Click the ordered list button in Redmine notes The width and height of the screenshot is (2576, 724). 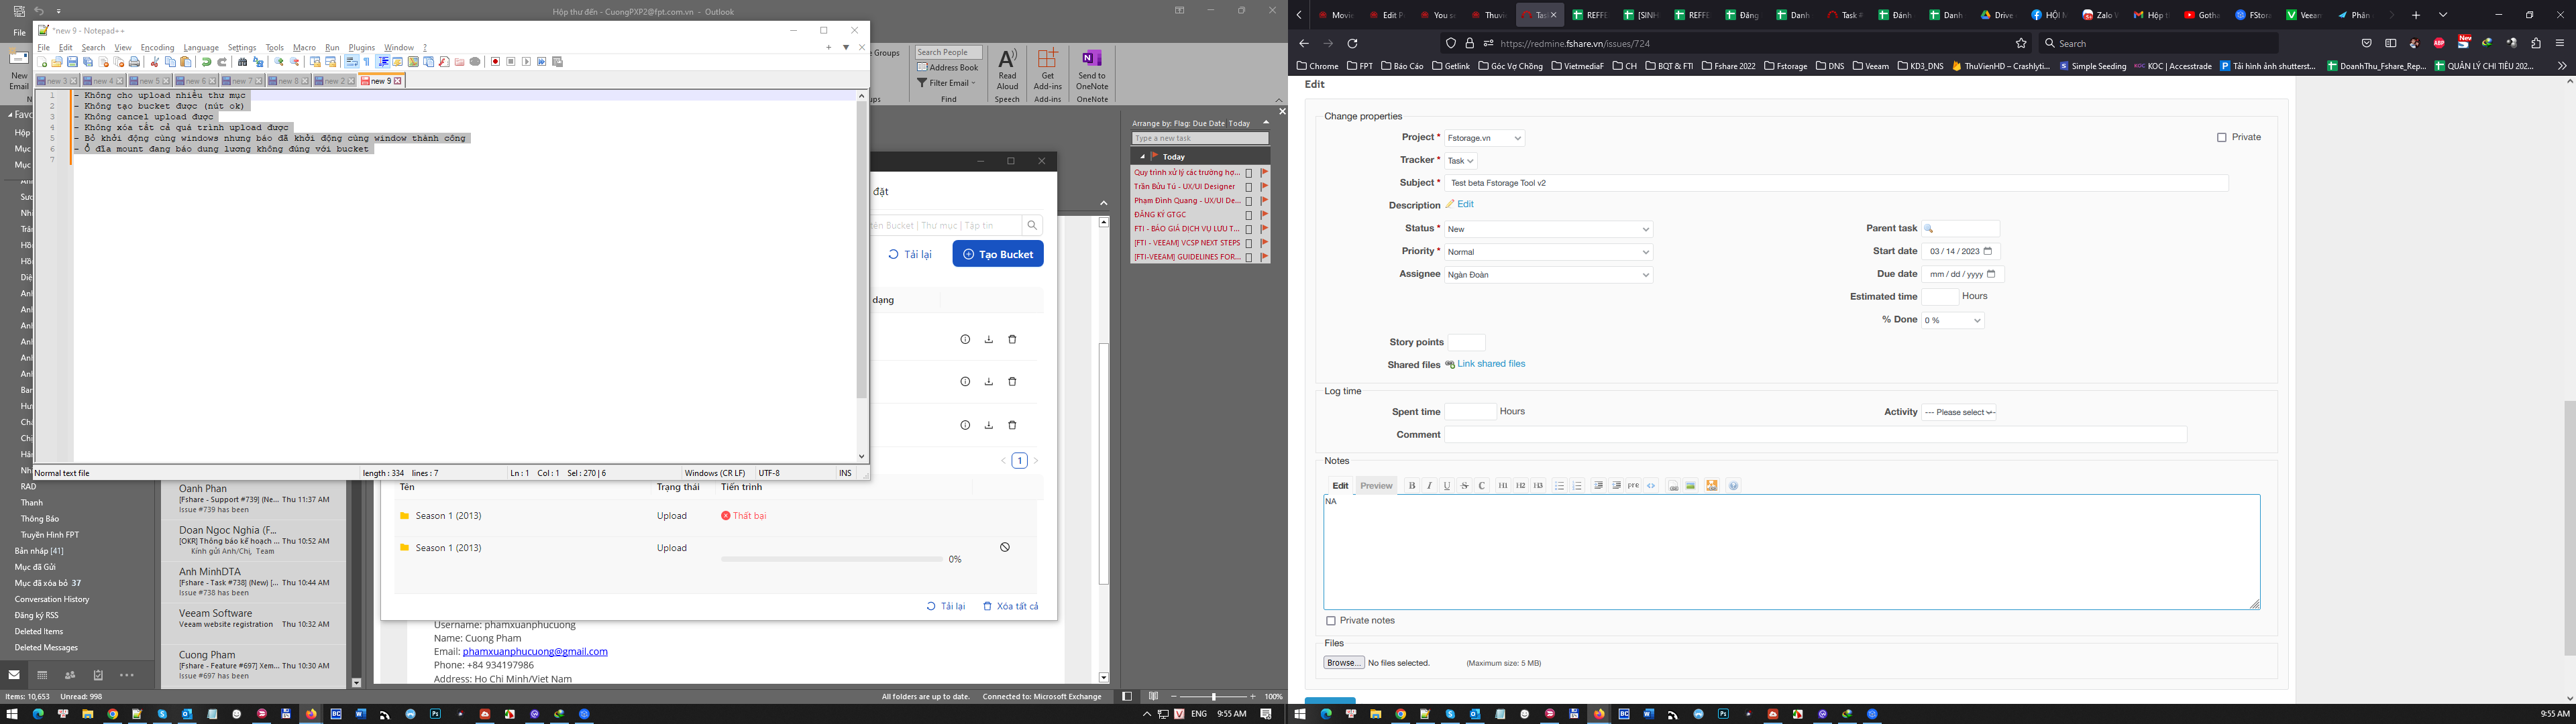coord(1577,486)
